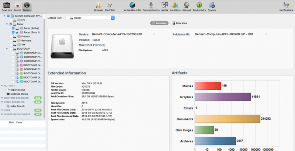Open the Productivity view
The height and width of the screenshot is (151, 295).
tap(199, 5)
